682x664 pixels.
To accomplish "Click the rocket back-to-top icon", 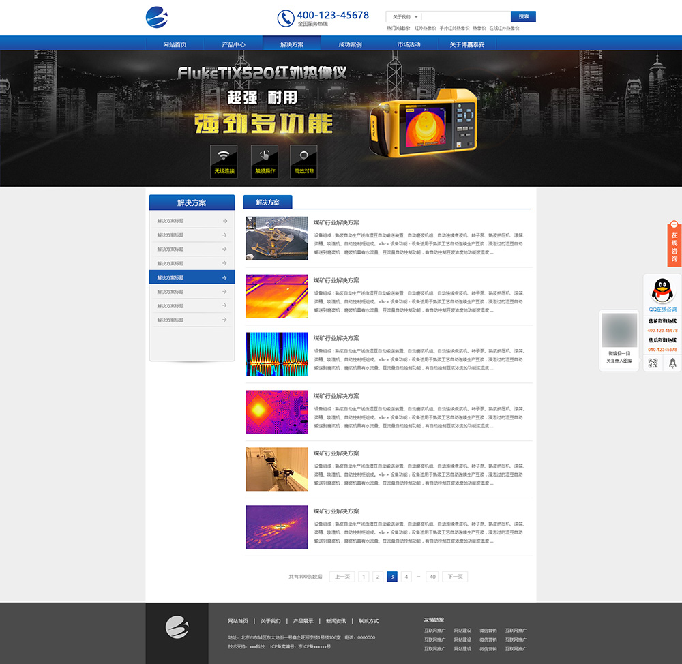I will point(672,363).
